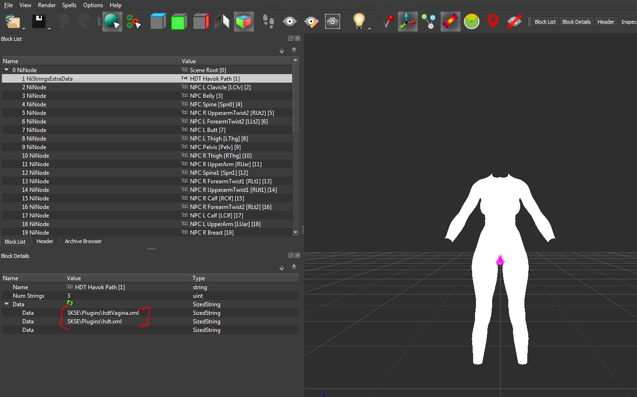Click the SKSE\Plugins\hdt.xml value
Image resolution: width=637 pixels, height=397 pixels.
95,321
